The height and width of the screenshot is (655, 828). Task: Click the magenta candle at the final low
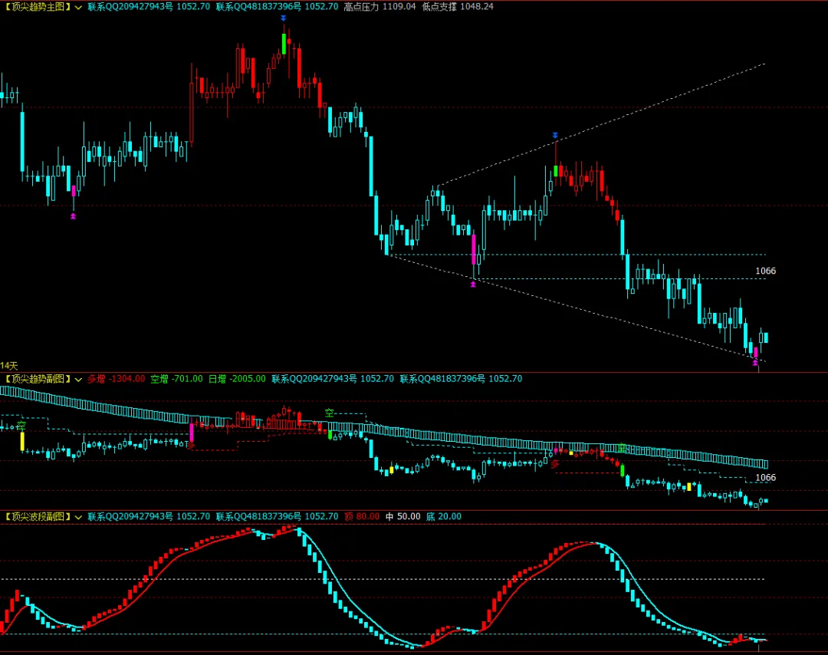(x=756, y=352)
